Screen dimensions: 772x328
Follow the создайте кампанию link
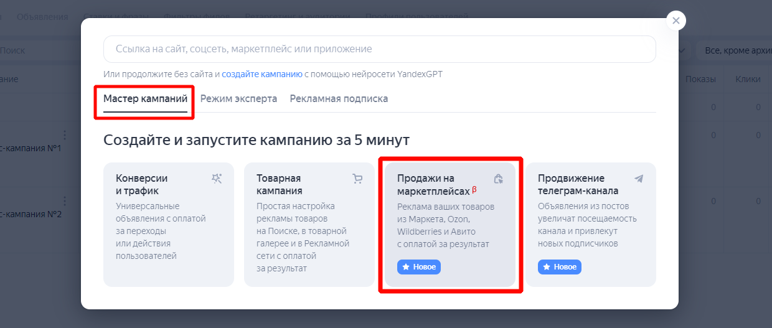tap(261, 74)
